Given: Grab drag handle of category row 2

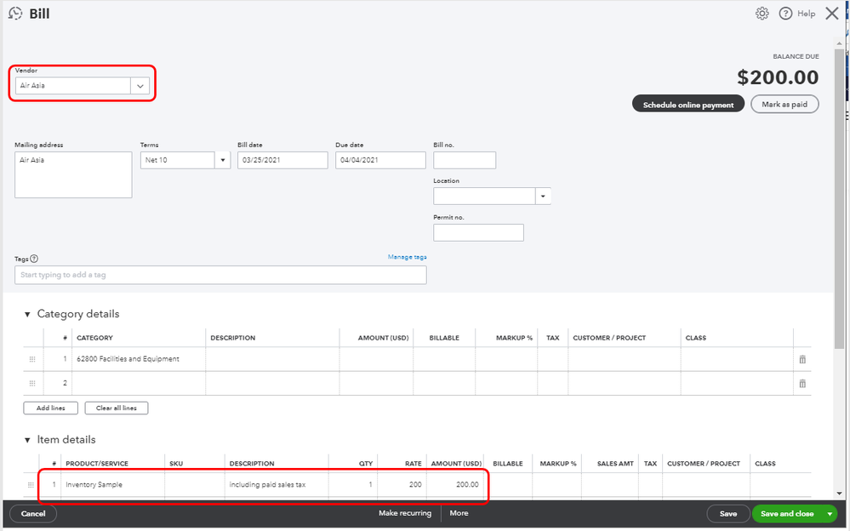Looking at the screenshot, I should pos(32,384).
